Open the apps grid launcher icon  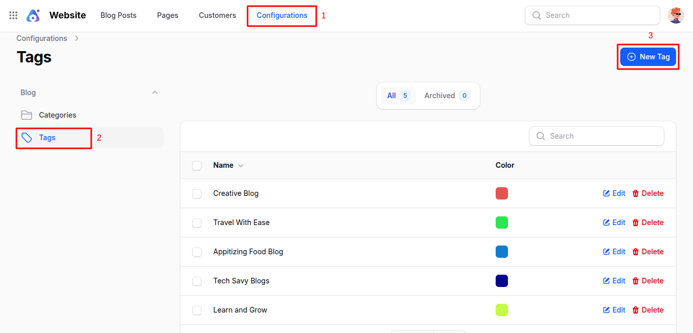13,15
